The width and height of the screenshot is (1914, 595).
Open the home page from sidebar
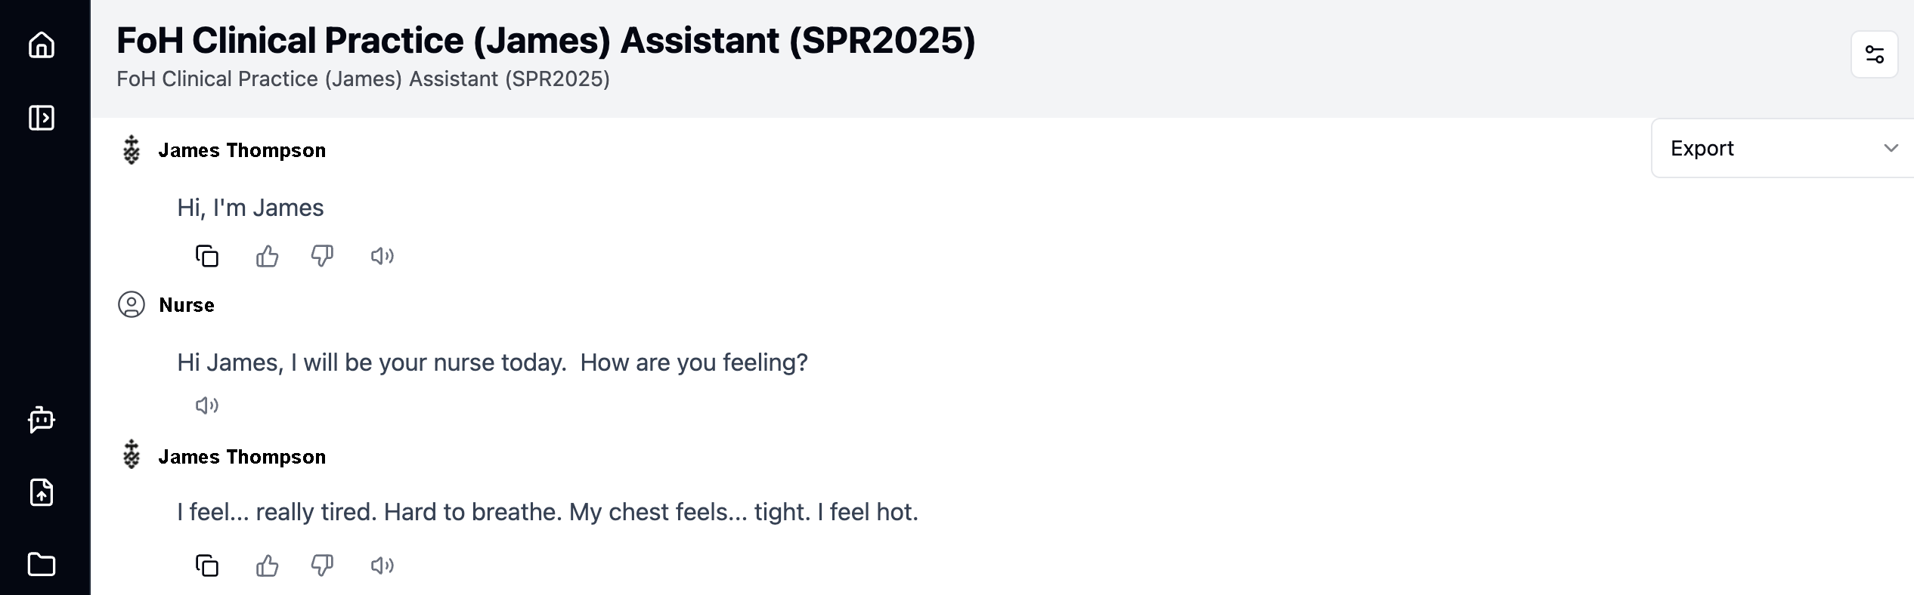(x=42, y=45)
